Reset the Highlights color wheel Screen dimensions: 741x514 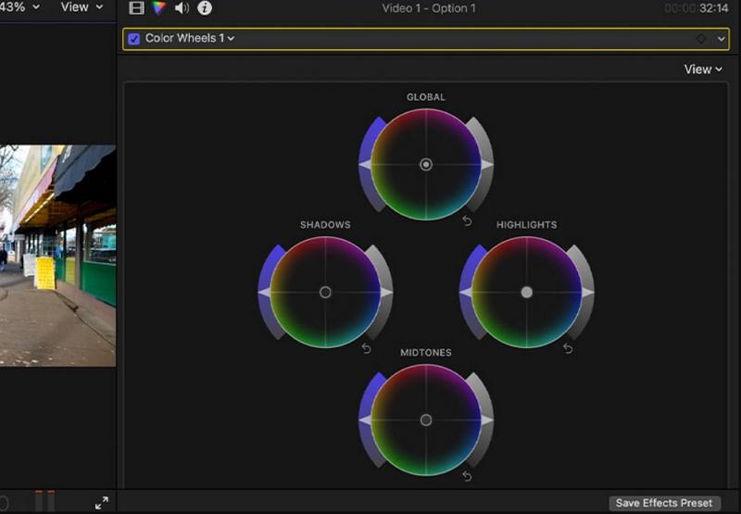[568, 348]
